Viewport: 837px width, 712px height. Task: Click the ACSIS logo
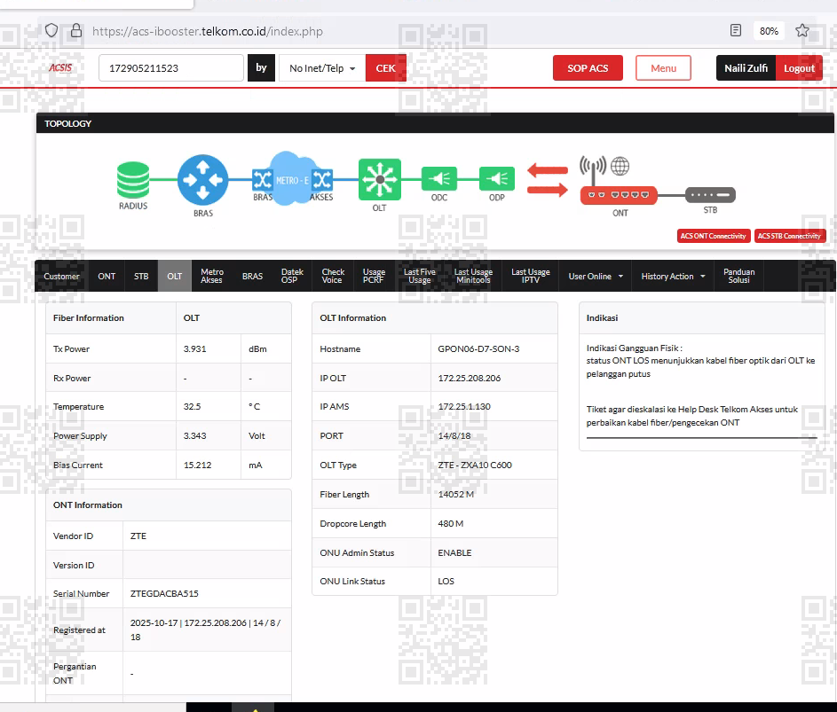[60, 67]
